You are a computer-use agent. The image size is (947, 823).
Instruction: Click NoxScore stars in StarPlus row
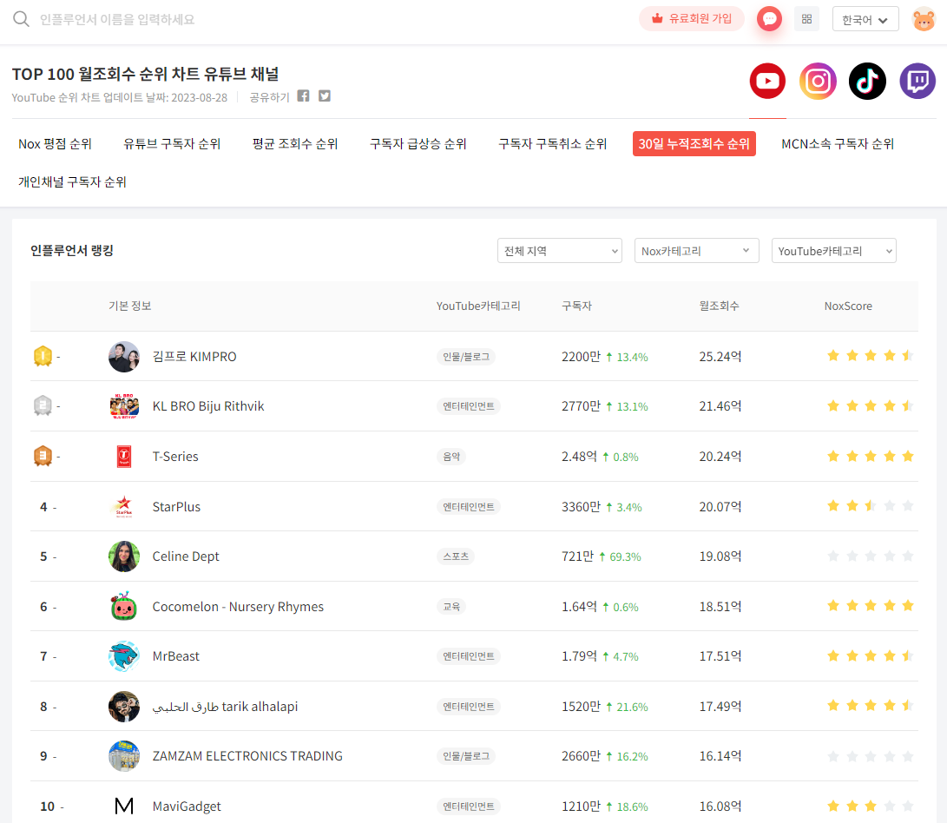(871, 506)
